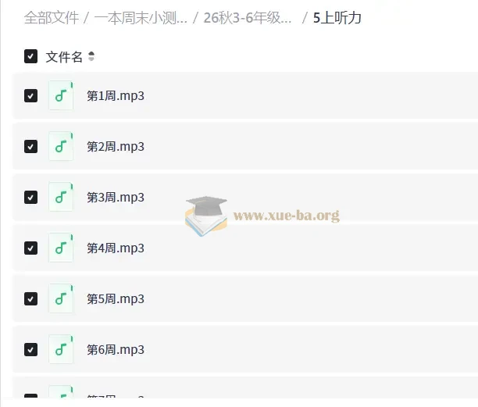Viewport: 478px width, 407px height.
Task: Uncheck the checkbox for 第4周.mp3
Action: (30, 248)
